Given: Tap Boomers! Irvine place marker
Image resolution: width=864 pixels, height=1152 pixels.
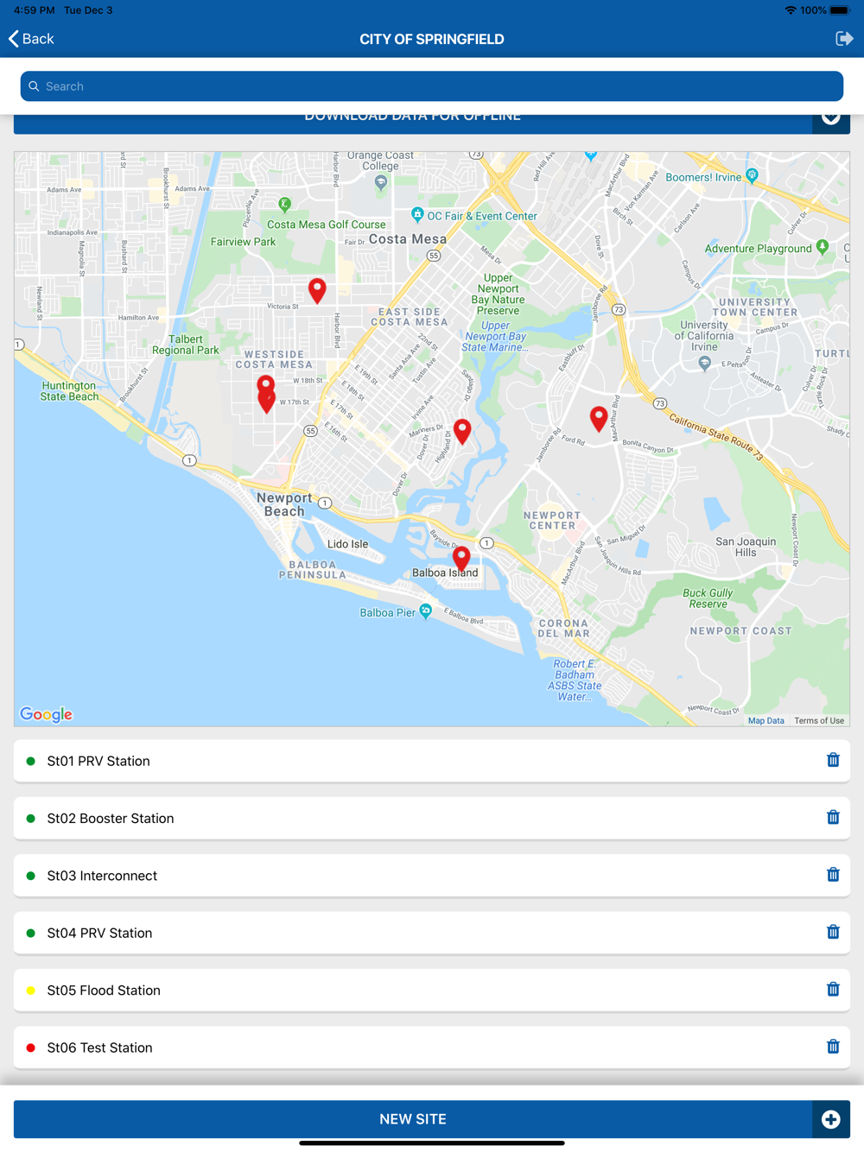Looking at the screenshot, I should click(753, 175).
